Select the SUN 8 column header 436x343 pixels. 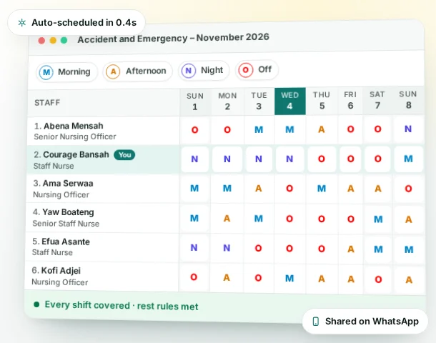point(408,99)
